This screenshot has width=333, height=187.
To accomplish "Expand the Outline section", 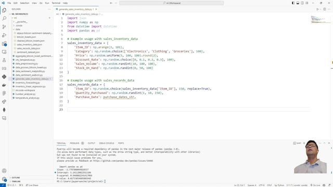I will point(16,178).
